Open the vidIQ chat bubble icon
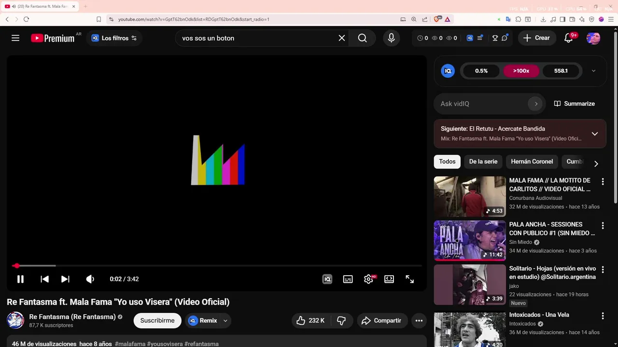Screen dimensions: 618x347 pos(505,38)
